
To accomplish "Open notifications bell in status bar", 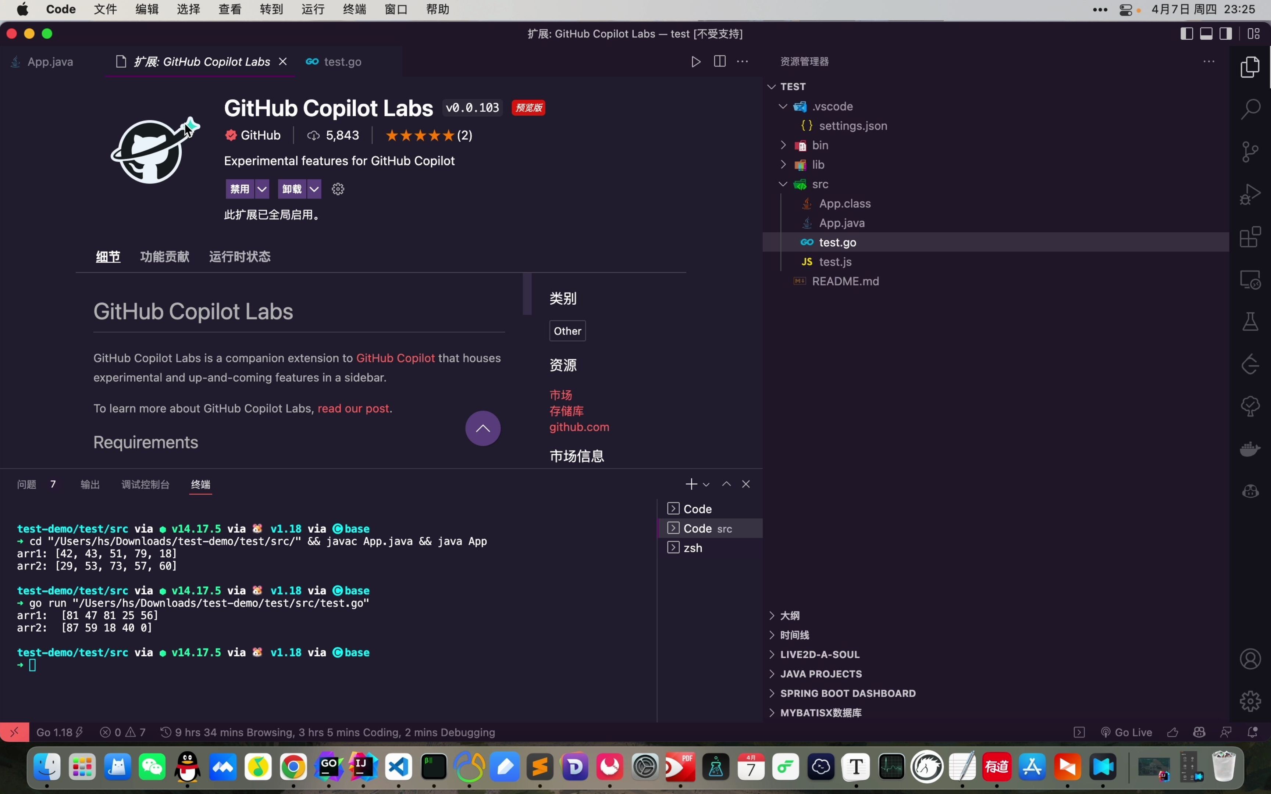I will pyautogui.click(x=1253, y=732).
